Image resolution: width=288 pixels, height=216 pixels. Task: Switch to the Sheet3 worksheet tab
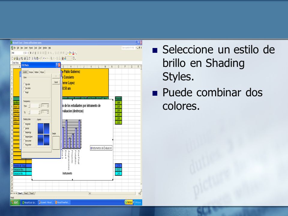(x=32, y=193)
